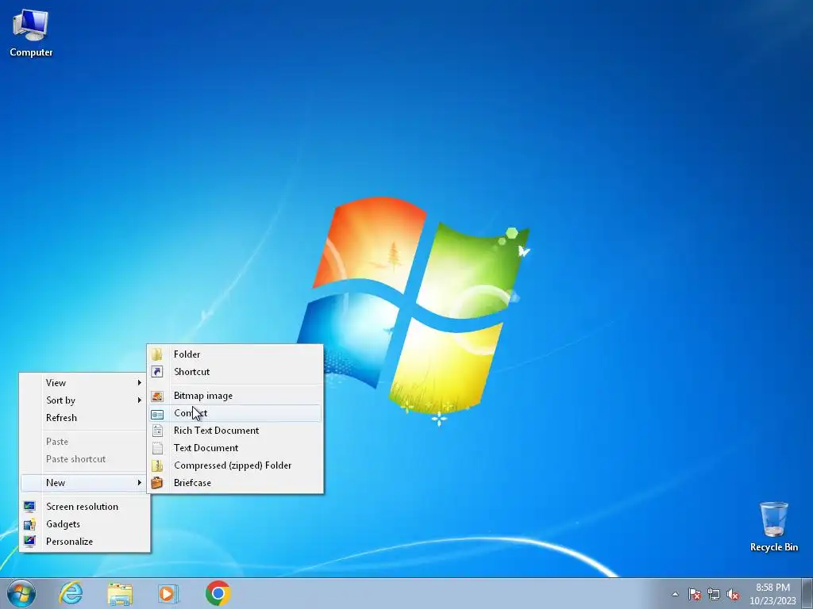The height and width of the screenshot is (609, 813).
Task: Click the arrow next to View
Action: (x=139, y=383)
